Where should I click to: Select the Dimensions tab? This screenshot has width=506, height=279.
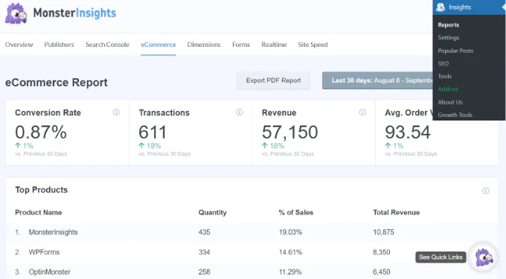tap(204, 45)
